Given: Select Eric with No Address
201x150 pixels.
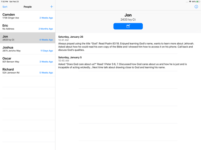Looking at the screenshot, I should click(x=28, y=27).
